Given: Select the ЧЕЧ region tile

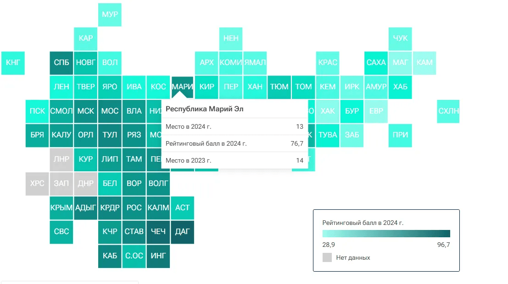Looking at the screenshot, I should pyautogui.click(x=158, y=232).
